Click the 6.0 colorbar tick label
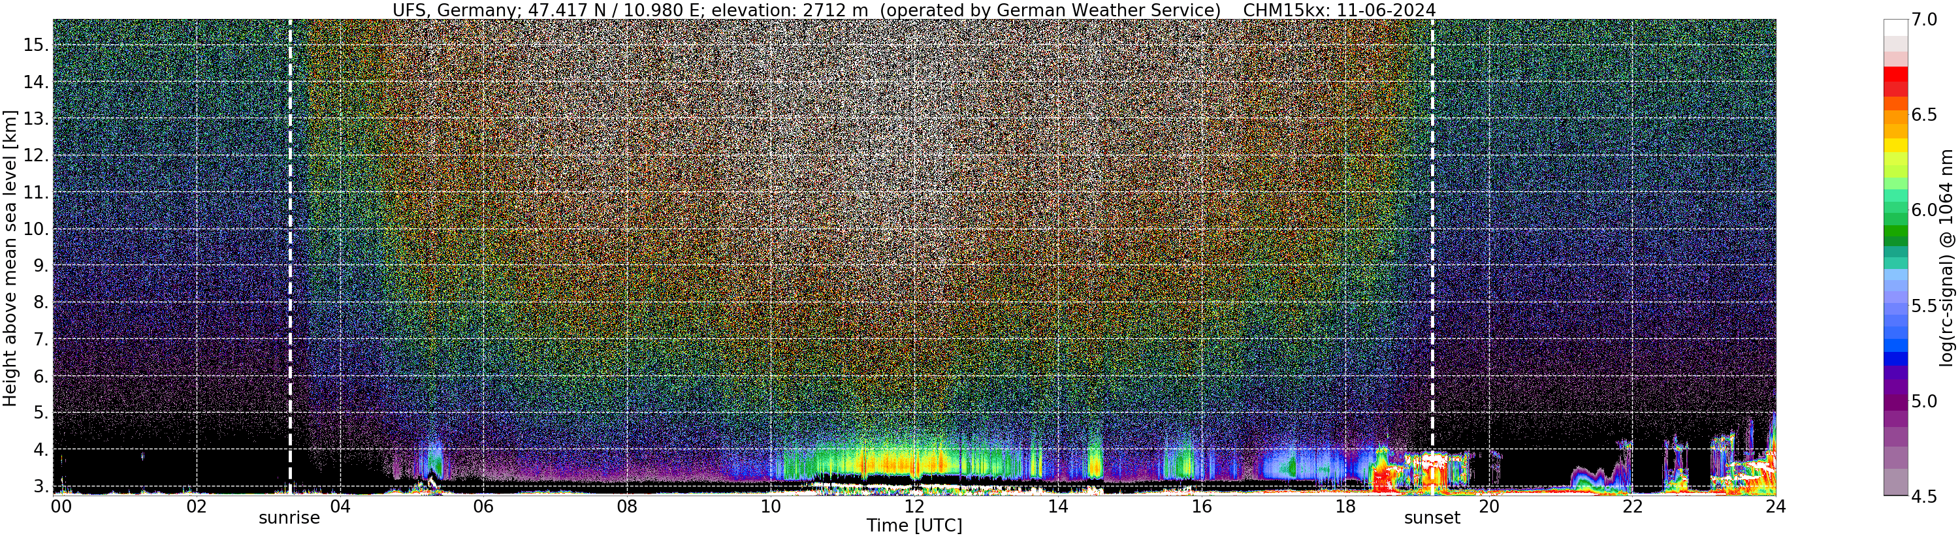 pos(1924,210)
